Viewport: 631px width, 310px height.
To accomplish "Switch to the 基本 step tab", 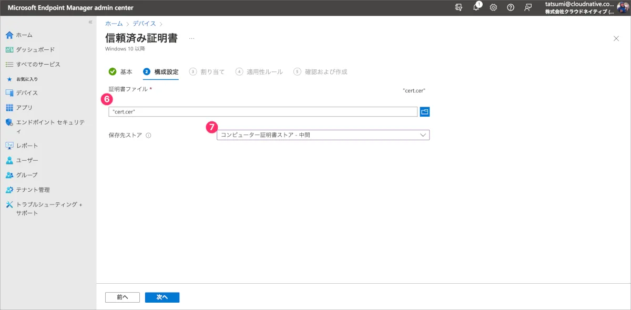I will (120, 71).
